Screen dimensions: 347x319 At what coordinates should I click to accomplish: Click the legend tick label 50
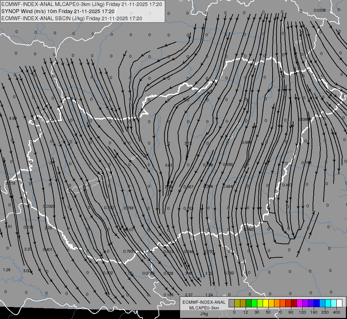[x=268, y=312]
